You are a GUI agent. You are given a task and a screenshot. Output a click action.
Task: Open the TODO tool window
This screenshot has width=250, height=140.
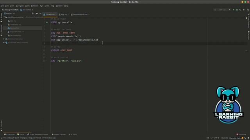pos(73,134)
